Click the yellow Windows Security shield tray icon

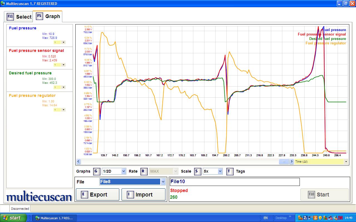pyautogui.click(x=320, y=218)
